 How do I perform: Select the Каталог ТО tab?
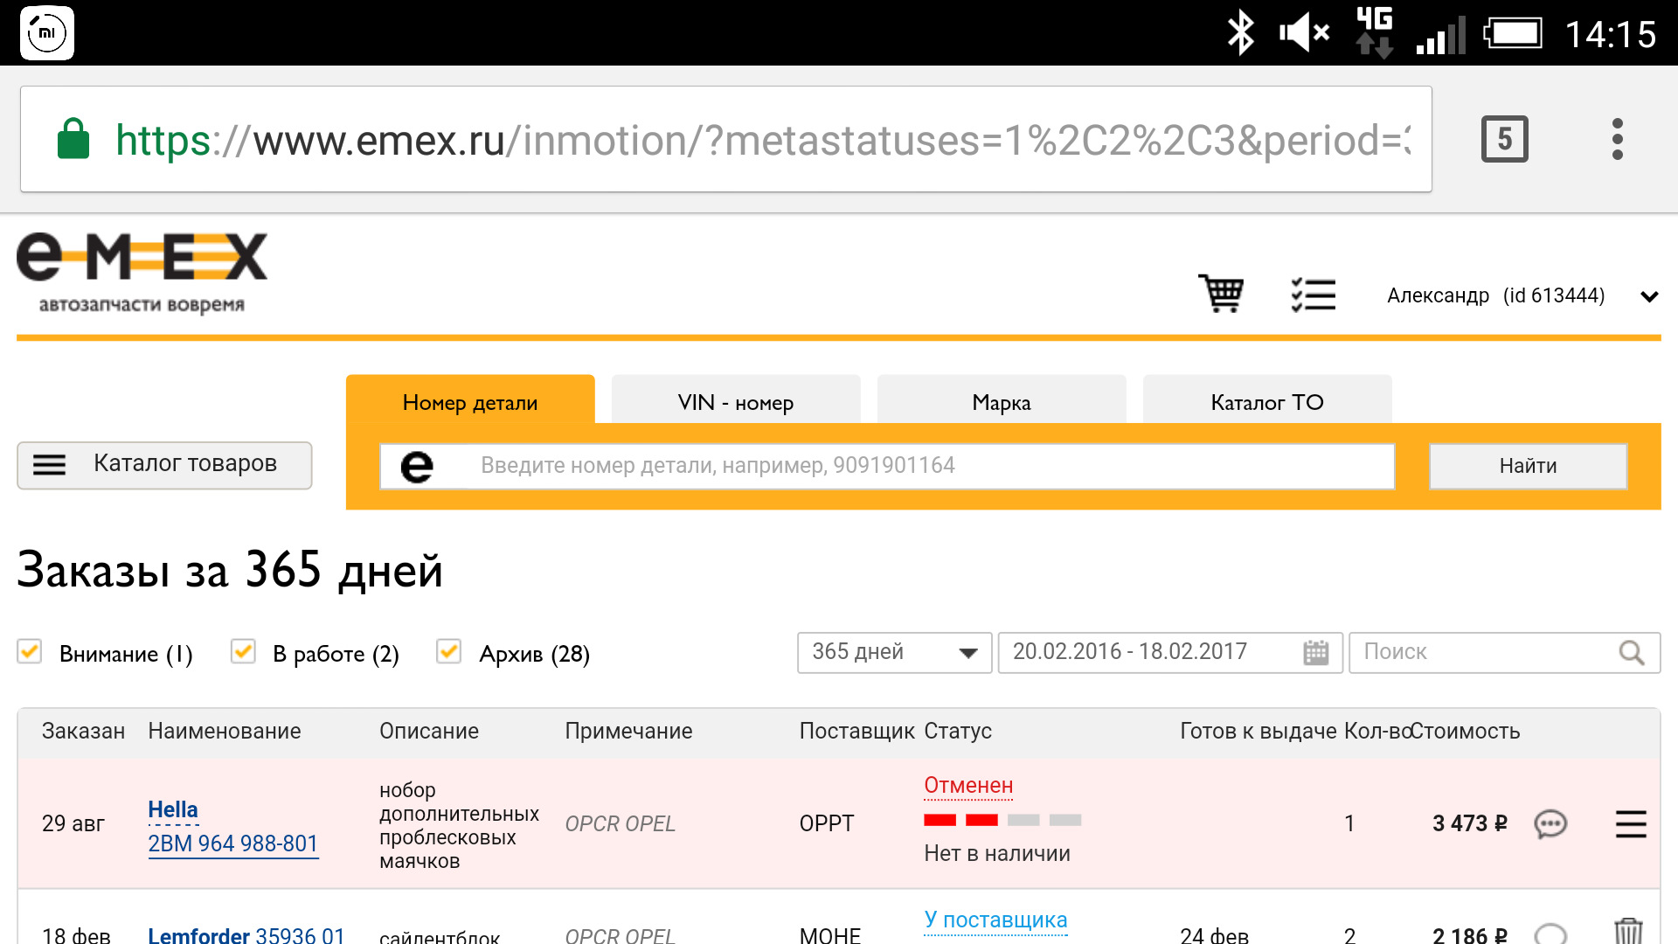point(1266,402)
